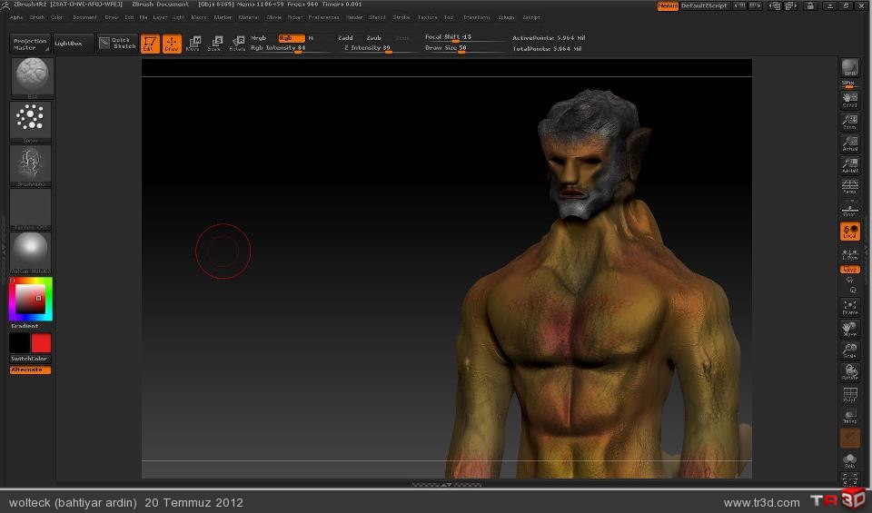Click the Zoom icon in right shelf
This screenshot has width=872, height=513.
(x=849, y=121)
